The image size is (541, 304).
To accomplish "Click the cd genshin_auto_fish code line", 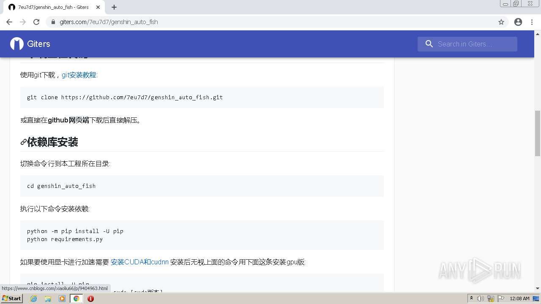I will pyautogui.click(x=61, y=186).
